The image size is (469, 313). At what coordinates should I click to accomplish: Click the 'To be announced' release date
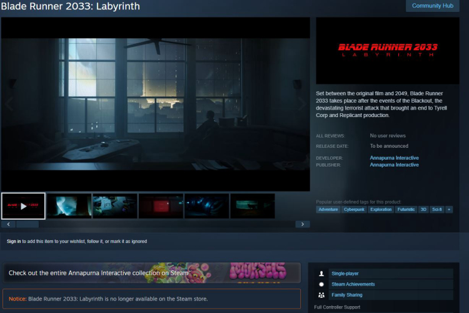[389, 146]
